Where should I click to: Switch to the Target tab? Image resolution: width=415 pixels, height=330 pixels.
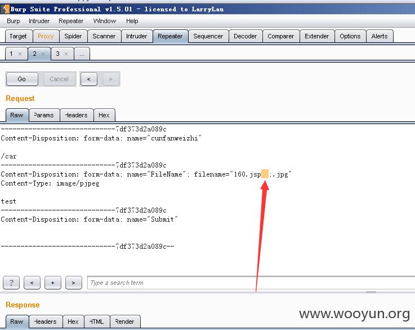pyautogui.click(x=18, y=36)
